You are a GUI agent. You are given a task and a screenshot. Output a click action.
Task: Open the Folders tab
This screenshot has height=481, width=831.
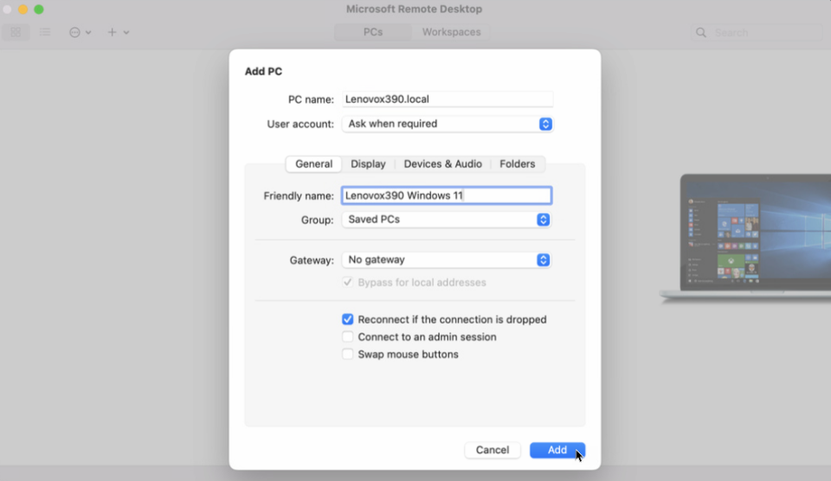tap(518, 164)
